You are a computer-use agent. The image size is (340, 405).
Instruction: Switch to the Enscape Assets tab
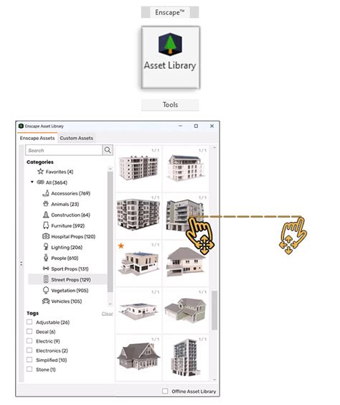point(37,138)
